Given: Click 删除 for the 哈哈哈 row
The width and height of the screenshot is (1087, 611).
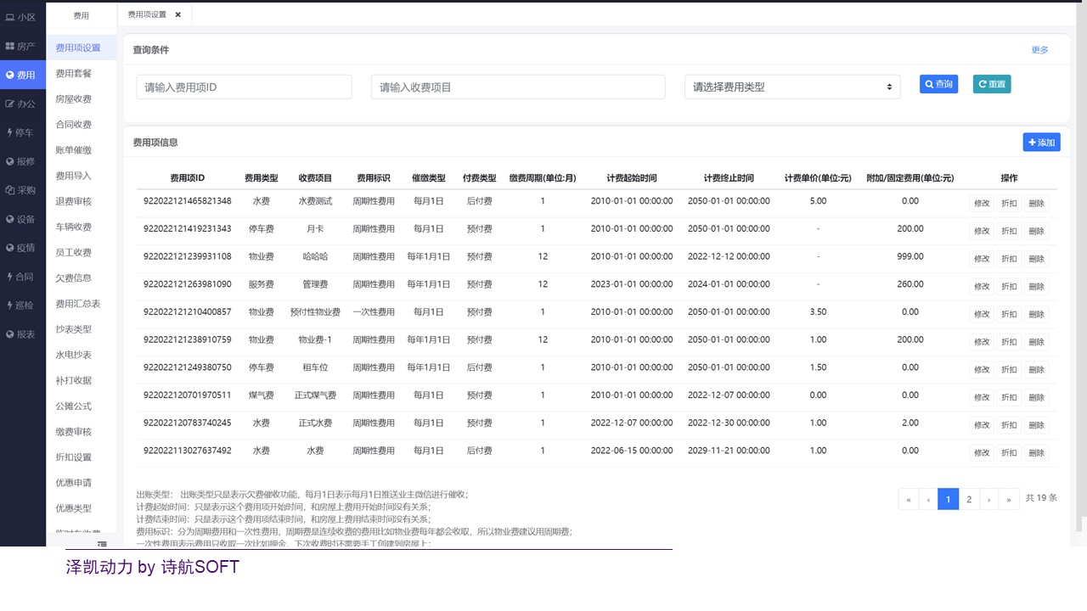Looking at the screenshot, I should (1036, 259).
